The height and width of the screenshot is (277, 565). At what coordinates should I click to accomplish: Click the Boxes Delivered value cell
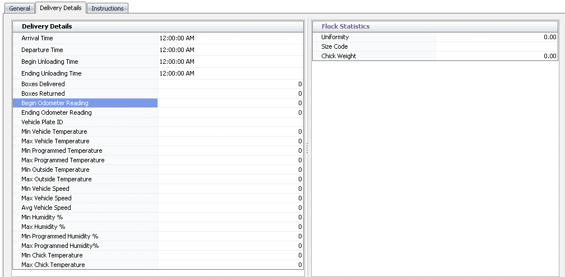(x=230, y=84)
